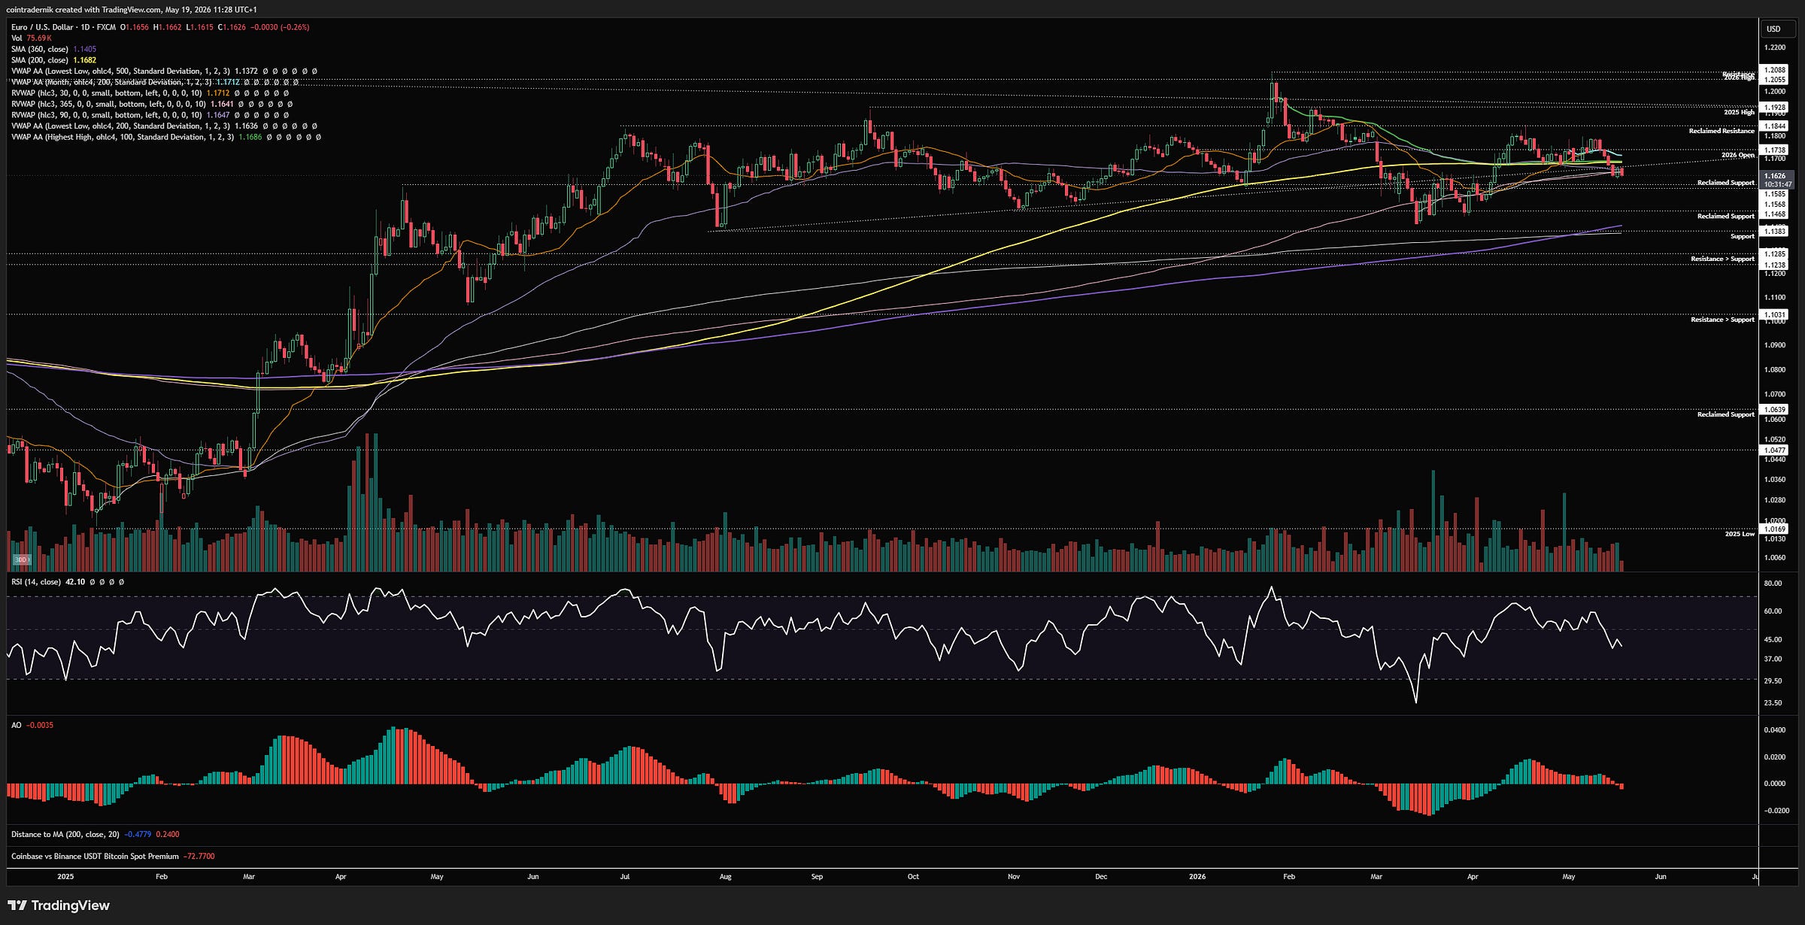Select the 2025 High level label
This screenshot has height=925, width=1805.
pyautogui.click(x=1739, y=112)
